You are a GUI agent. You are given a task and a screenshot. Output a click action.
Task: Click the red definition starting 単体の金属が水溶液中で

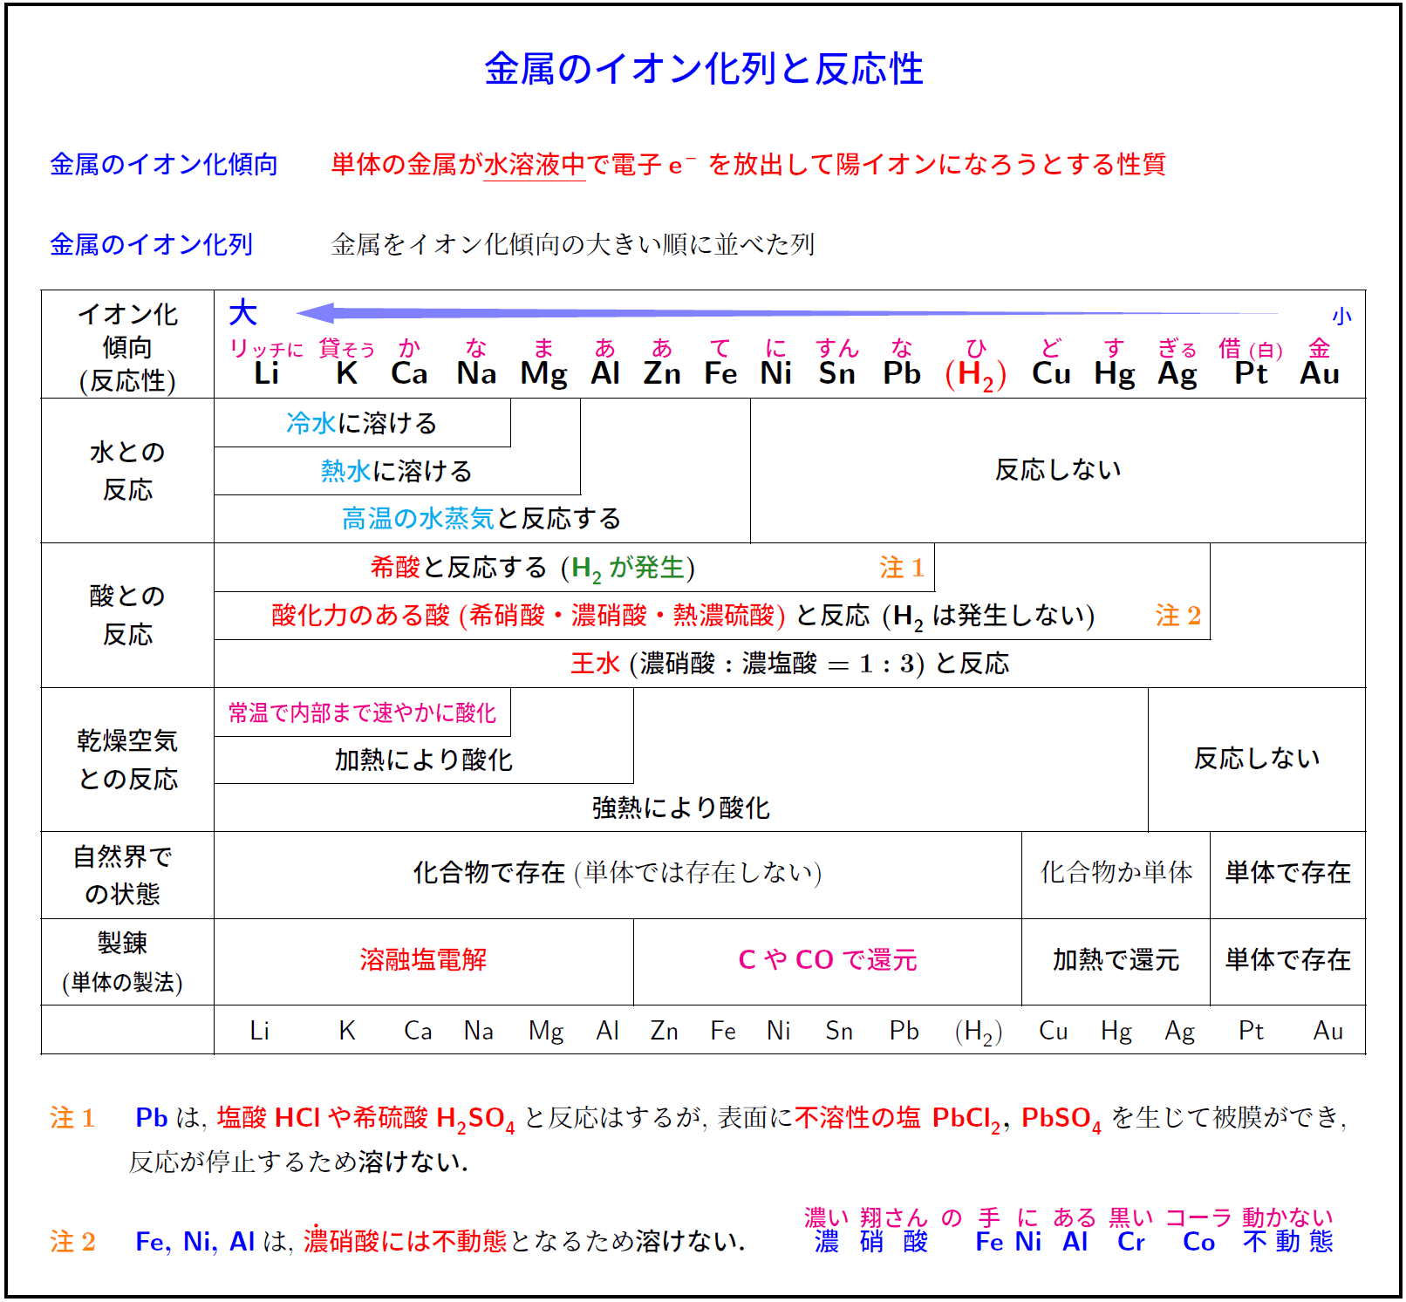click(x=748, y=164)
